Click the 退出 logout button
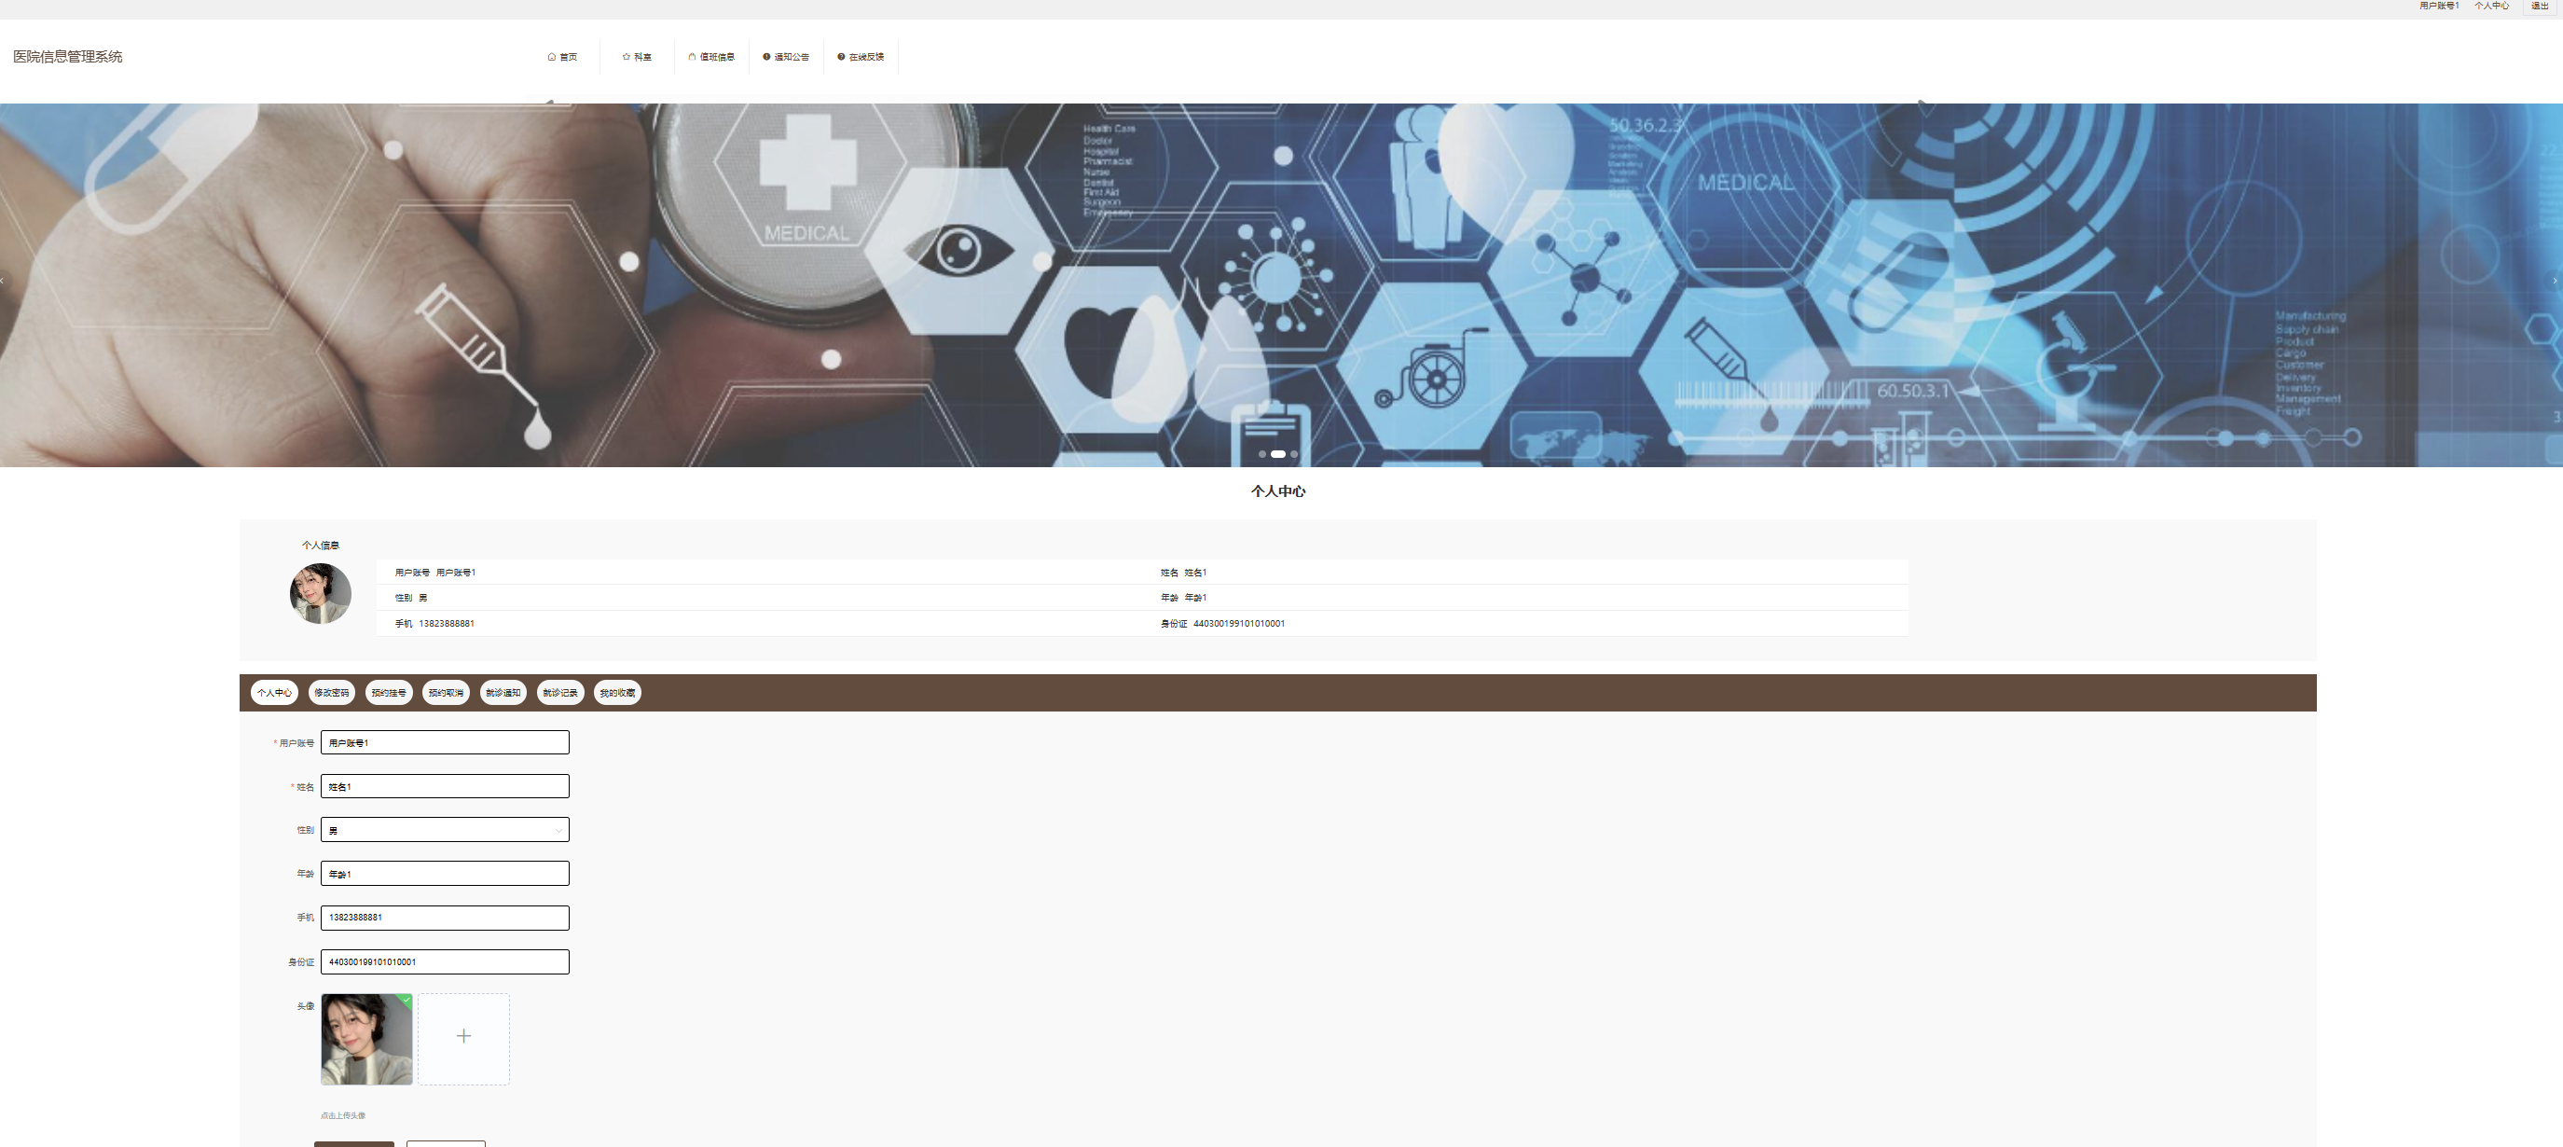The width and height of the screenshot is (2563, 1147). click(x=2540, y=6)
